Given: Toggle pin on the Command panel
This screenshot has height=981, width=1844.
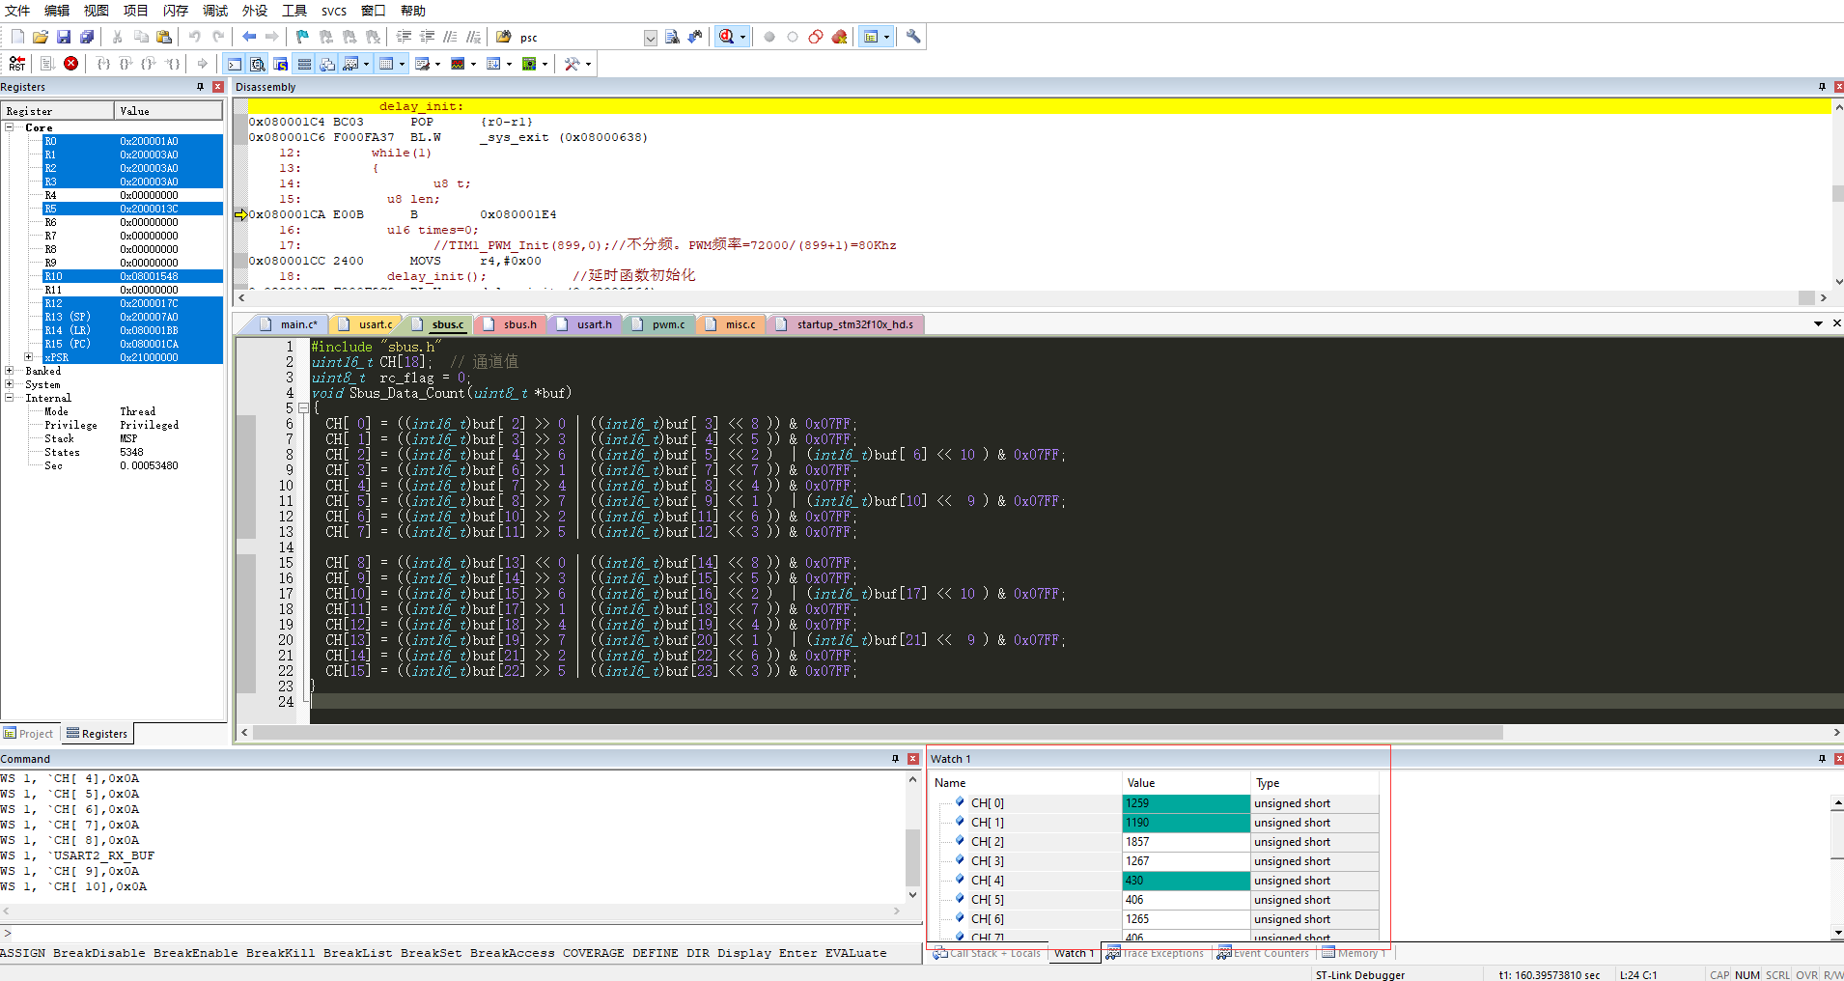Looking at the screenshot, I should [895, 759].
